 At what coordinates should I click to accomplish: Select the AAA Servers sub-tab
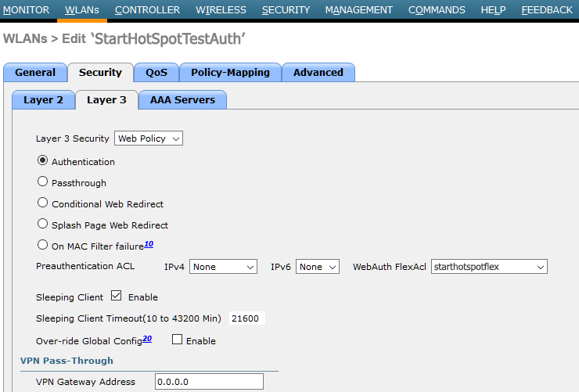182,100
